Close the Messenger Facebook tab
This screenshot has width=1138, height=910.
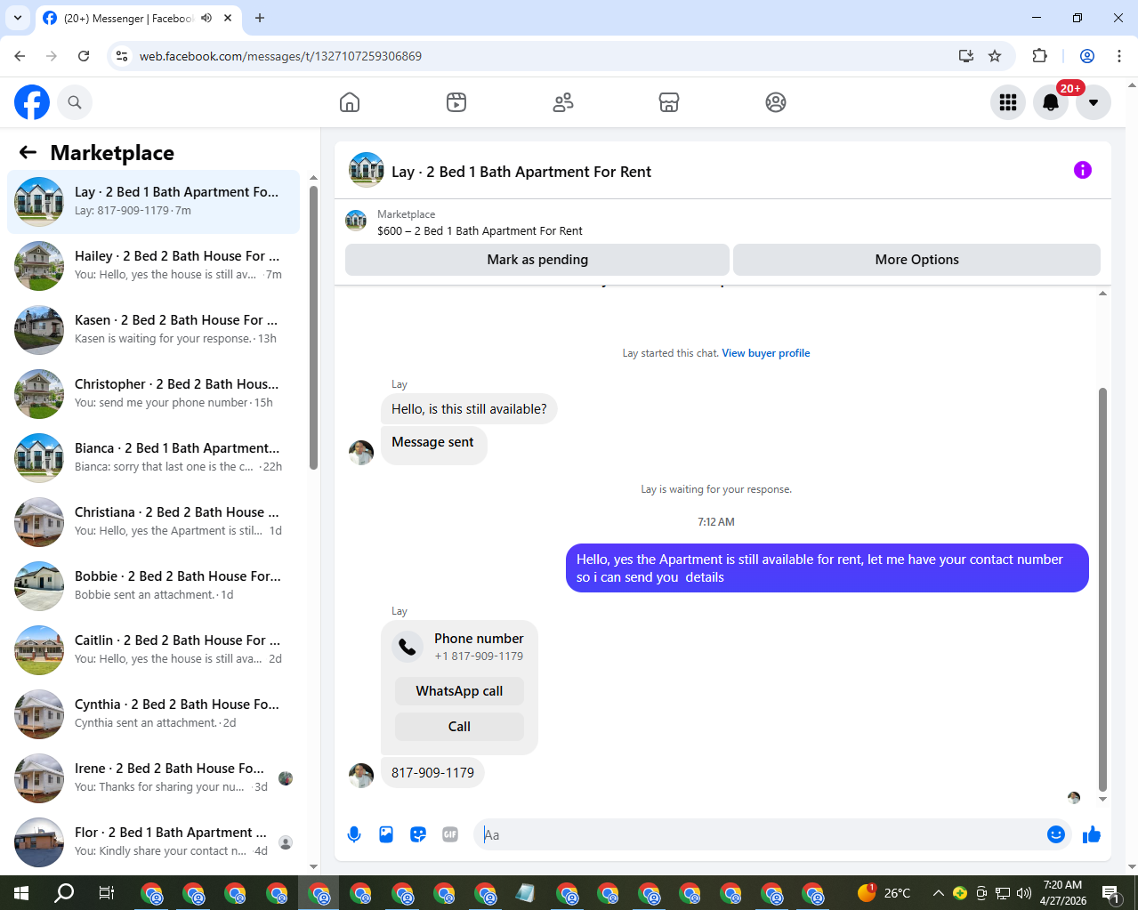228,18
